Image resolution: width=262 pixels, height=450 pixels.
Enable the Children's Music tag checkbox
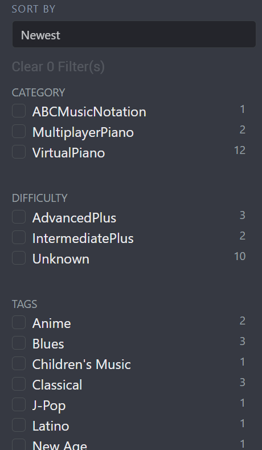[19, 363]
